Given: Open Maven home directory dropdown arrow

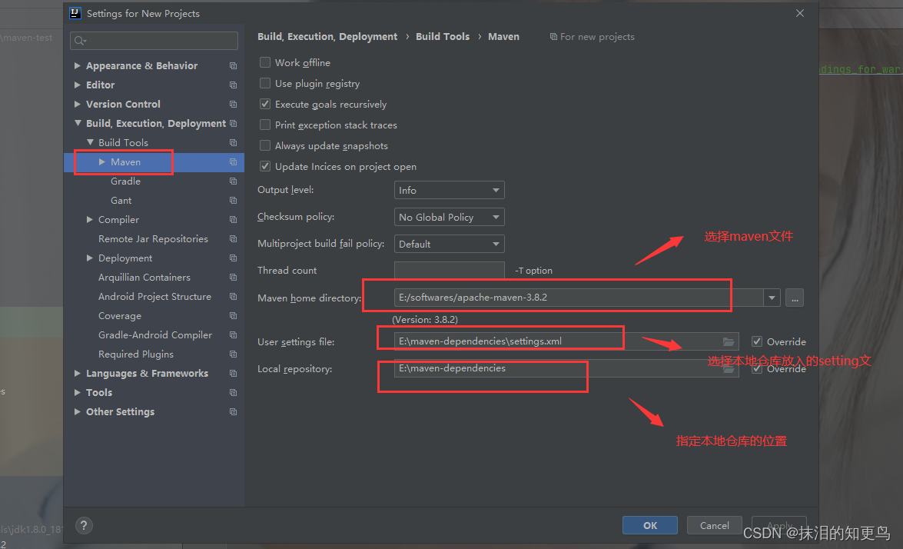Looking at the screenshot, I should 772,298.
